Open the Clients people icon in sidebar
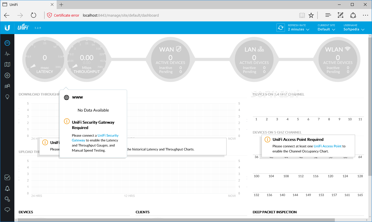Image resolution: width=372 pixels, height=222 pixels. point(7,86)
